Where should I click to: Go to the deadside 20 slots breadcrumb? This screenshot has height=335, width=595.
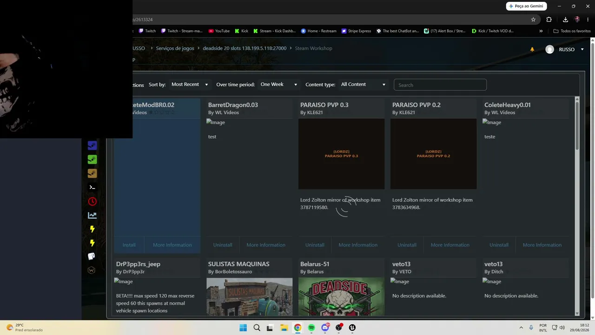click(x=245, y=48)
